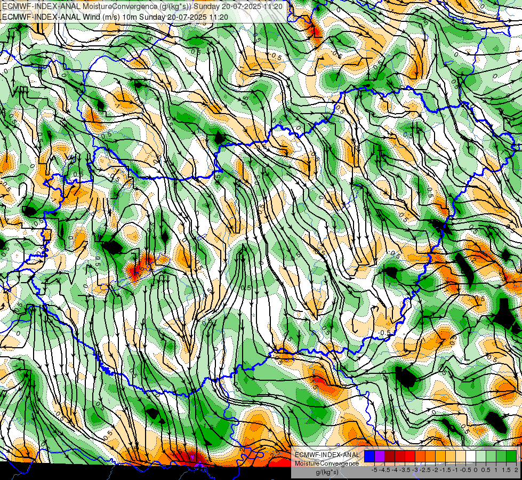522x480 pixels.
Task: Click the legend's MoistureConvergence label
Action: [327, 463]
